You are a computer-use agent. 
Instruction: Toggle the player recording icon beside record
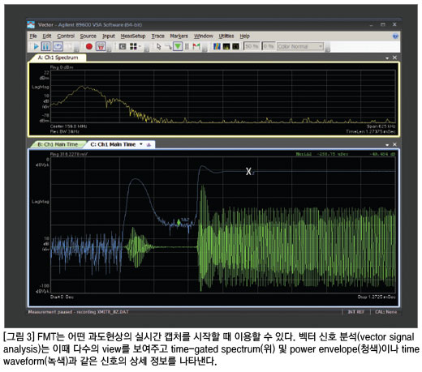(x=101, y=46)
